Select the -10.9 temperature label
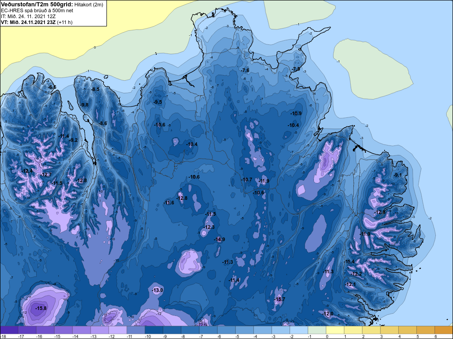The image size is (453, 339). (296, 113)
